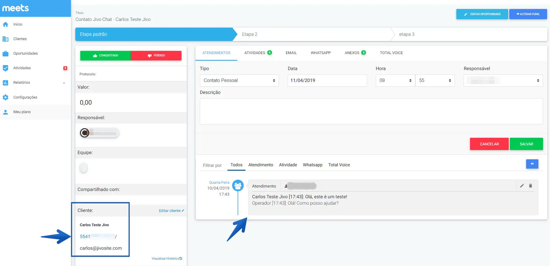Filter the timeline by Atividade
Viewport: 550px width, 266px height.
click(288, 165)
